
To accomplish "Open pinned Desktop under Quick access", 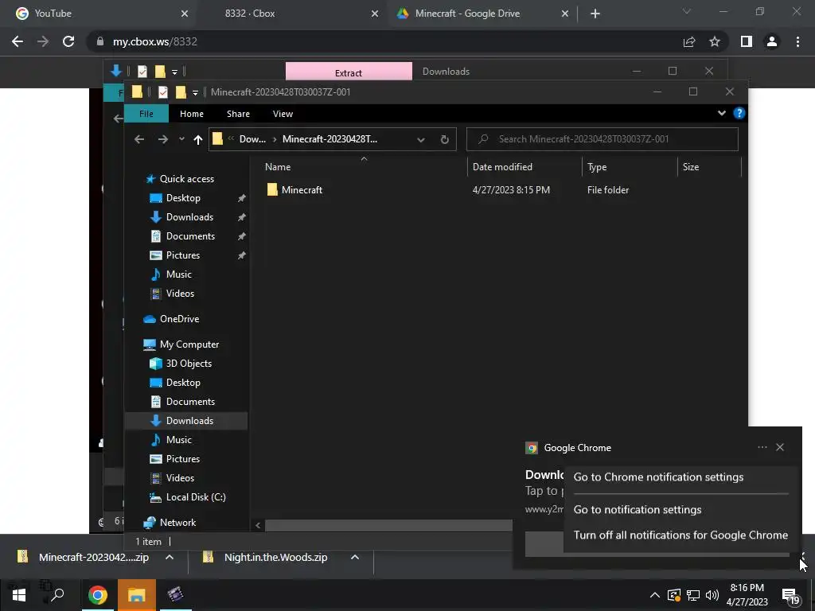I will pyautogui.click(x=183, y=198).
